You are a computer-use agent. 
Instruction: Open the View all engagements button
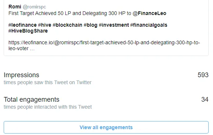(x=106, y=127)
